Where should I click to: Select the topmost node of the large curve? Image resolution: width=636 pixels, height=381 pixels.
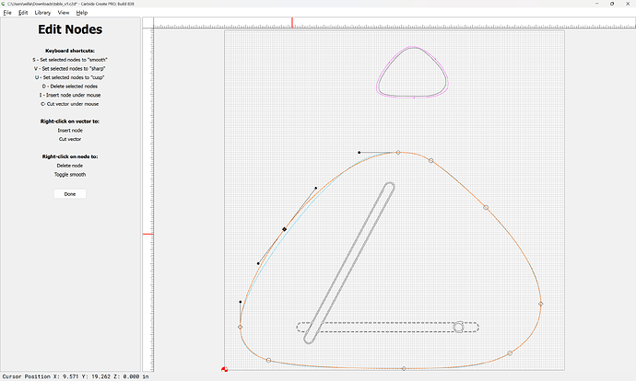click(398, 153)
